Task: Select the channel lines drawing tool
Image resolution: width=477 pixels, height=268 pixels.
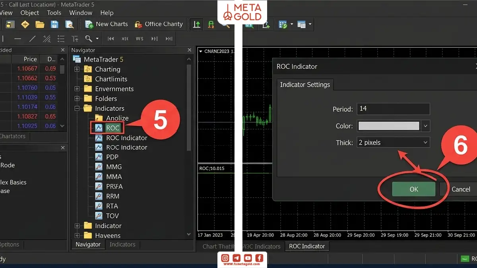Action: 47,39
